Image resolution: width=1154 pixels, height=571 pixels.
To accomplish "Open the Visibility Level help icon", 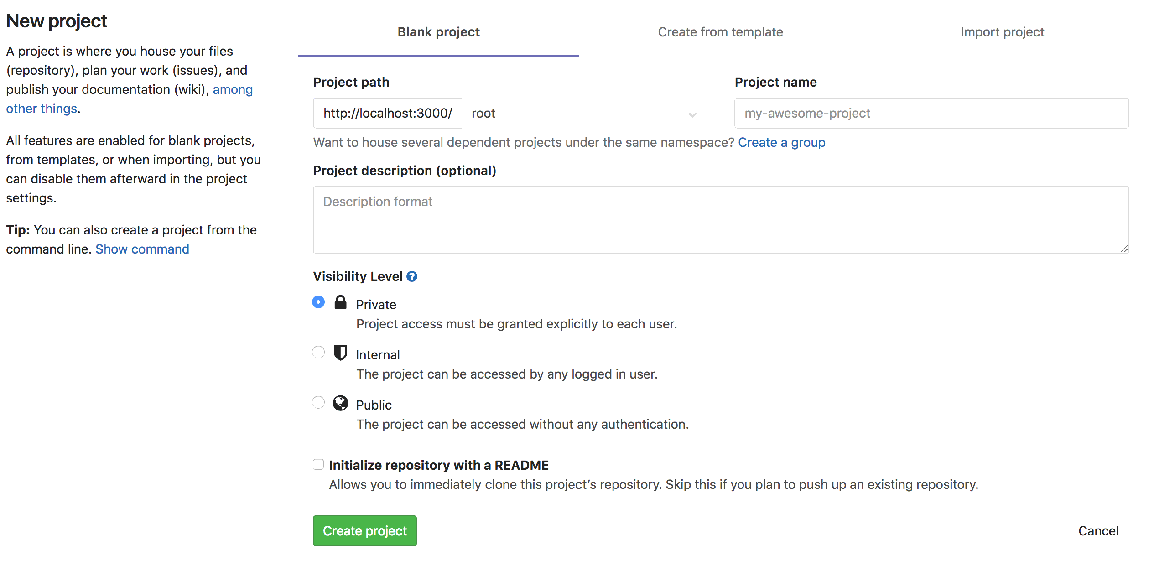I will tap(412, 276).
